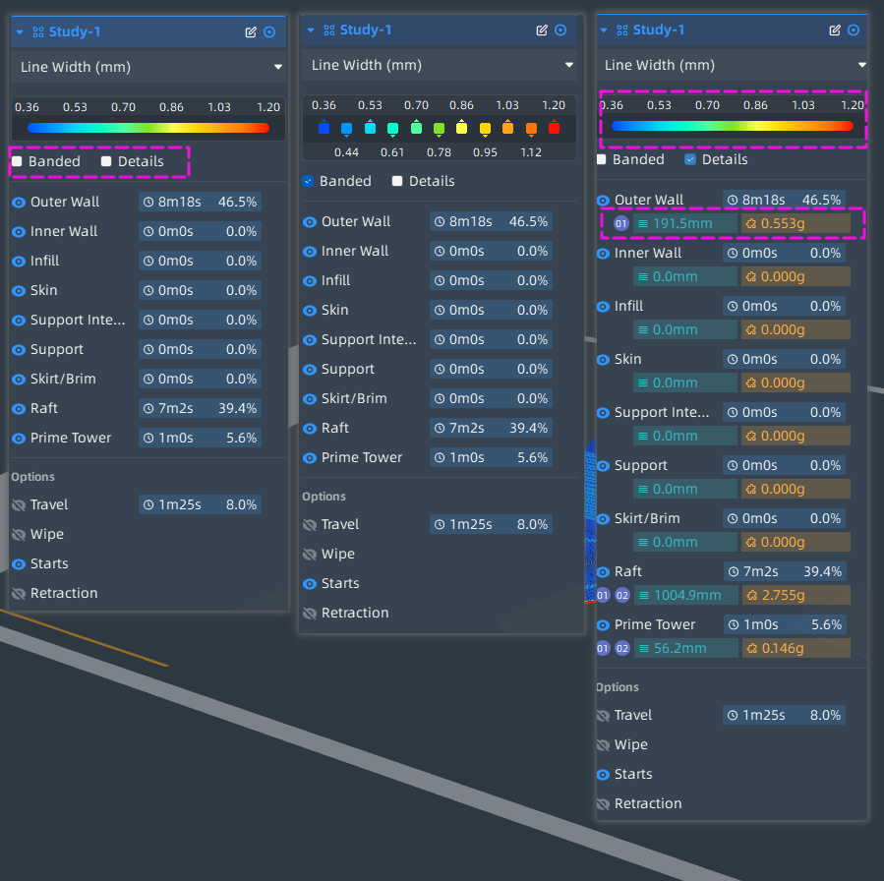Click yellow-green band swatch in middle legend
Viewport: 884px width, 881px height.
439,130
